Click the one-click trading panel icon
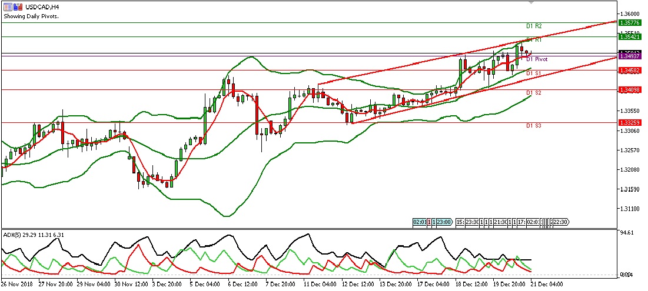The height and width of the screenshot is (291, 648). (x=8, y=6)
